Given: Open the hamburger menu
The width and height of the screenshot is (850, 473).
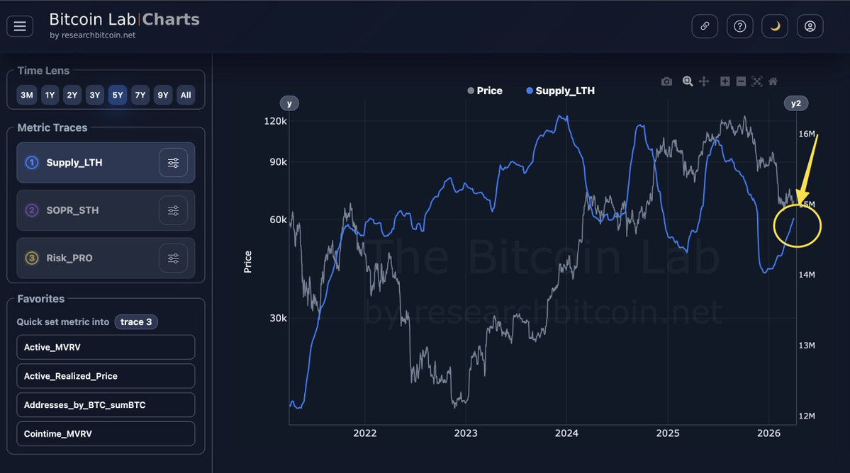Looking at the screenshot, I should pyautogui.click(x=20, y=26).
